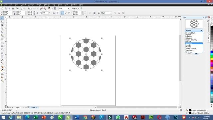Select the Text tool in the toolbox
The image size is (213, 120).
pyautogui.click(x=2, y=53)
